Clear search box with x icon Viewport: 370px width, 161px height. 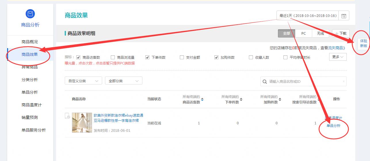pos(344,82)
